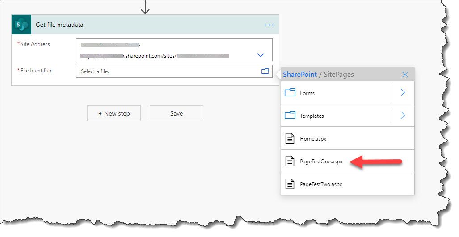Expand the Forms folder with its chevron
459x237 pixels.
point(402,93)
